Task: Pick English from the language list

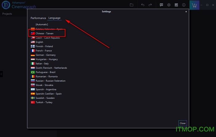Action: click(x=39, y=42)
